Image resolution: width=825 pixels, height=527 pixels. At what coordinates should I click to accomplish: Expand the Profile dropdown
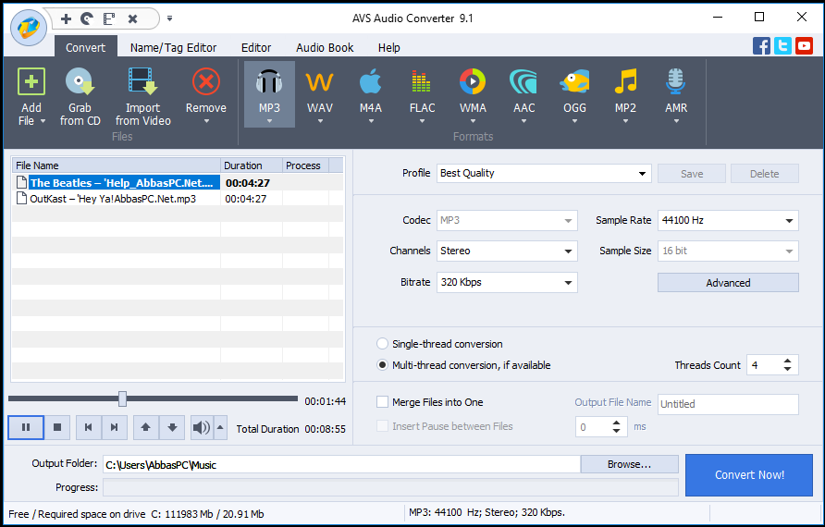642,174
